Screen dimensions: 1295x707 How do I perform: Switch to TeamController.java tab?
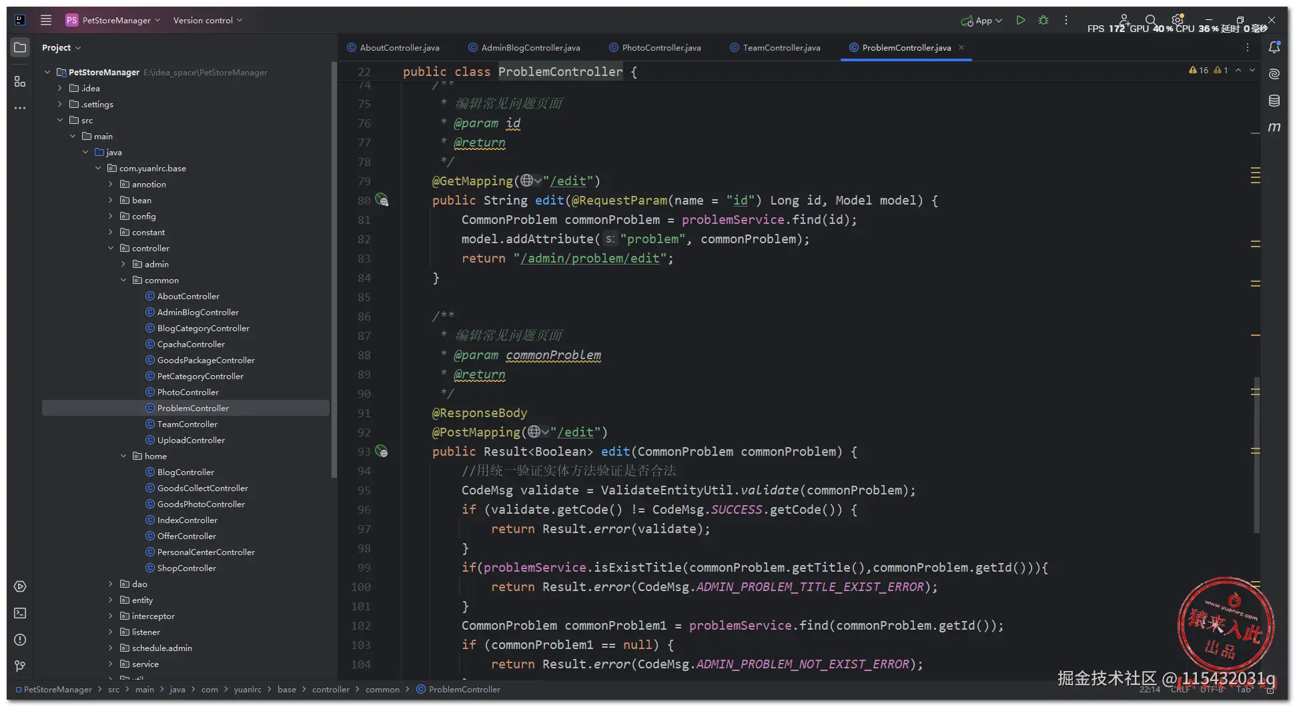(x=775, y=47)
